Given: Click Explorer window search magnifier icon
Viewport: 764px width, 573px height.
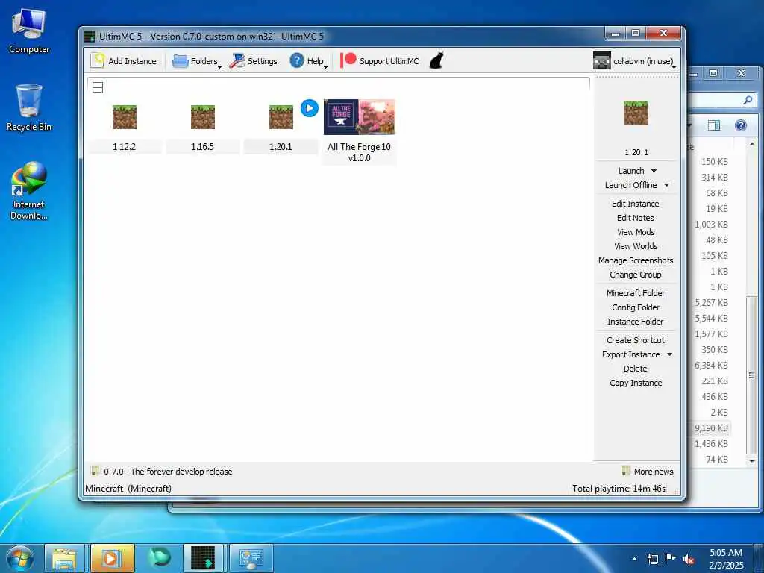Looking at the screenshot, I should [748, 101].
